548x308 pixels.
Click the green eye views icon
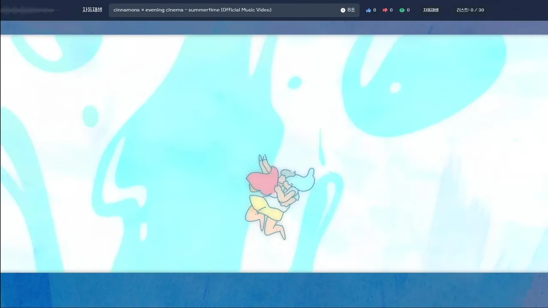402,10
